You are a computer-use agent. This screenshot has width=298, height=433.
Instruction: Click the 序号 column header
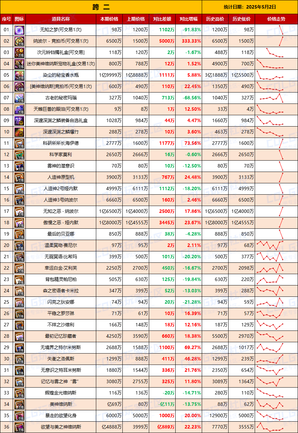tap(7, 19)
